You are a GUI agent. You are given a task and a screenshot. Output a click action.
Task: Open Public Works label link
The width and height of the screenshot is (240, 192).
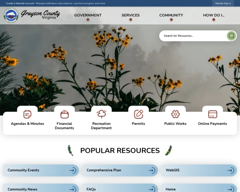176,124
